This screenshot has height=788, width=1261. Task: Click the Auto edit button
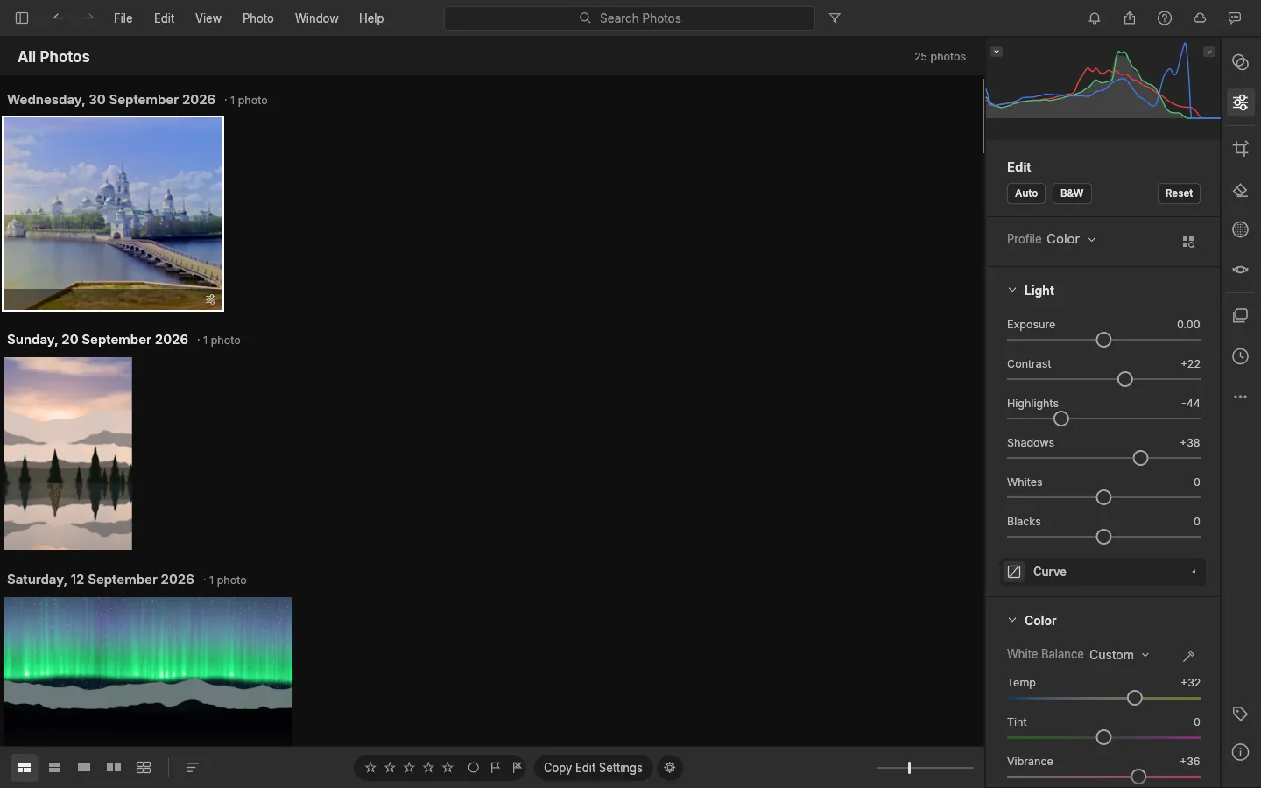click(1026, 193)
